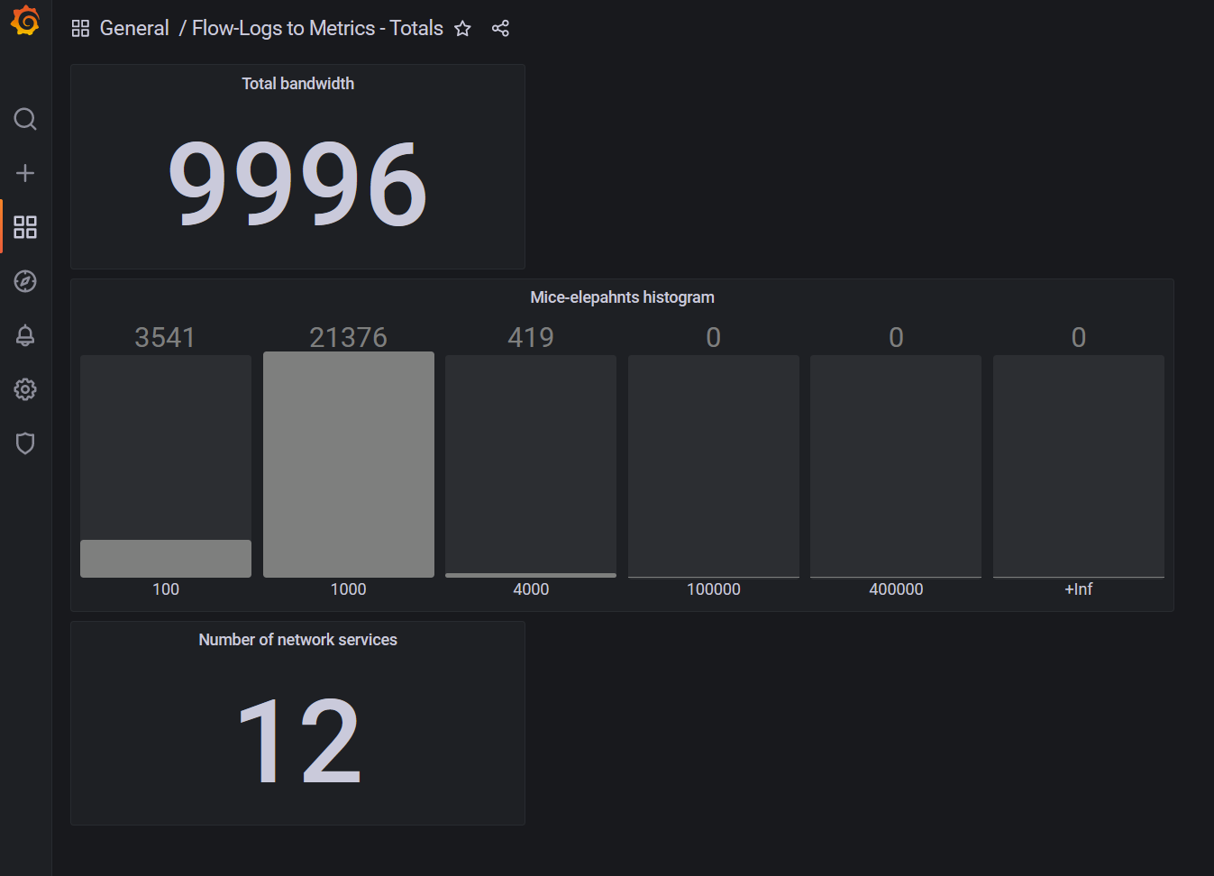This screenshot has width=1214, height=876.
Task: Open the Explore compass icon
Action: pyautogui.click(x=25, y=281)
